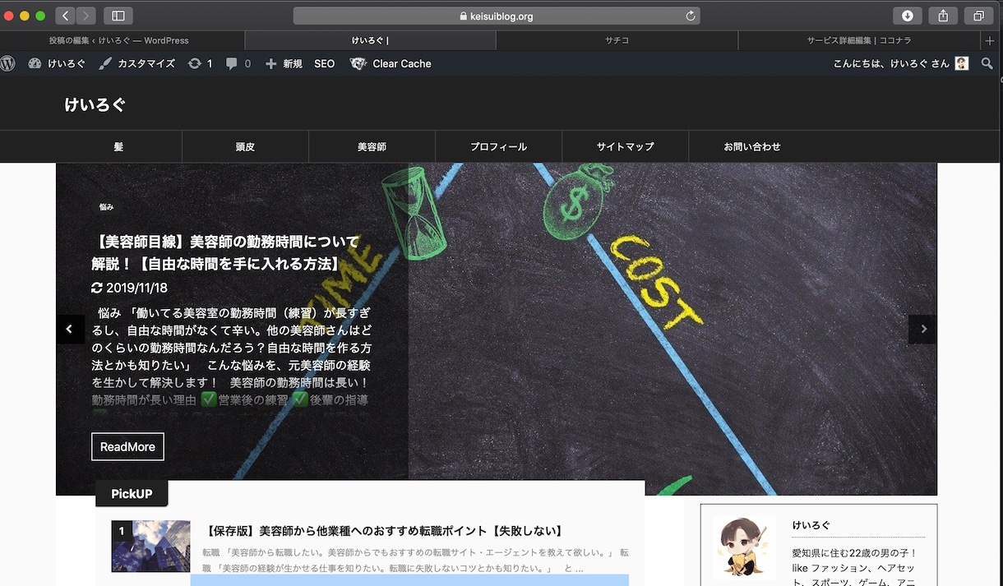Viewport: 1003px width, 586px height.
Task: Switch to the サチコ tab
Action: click(x=617, y=40)
